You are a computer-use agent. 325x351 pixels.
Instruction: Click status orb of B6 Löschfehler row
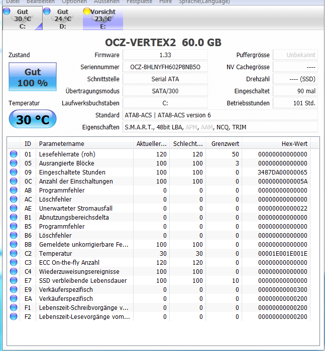click(x=14, y=235)
